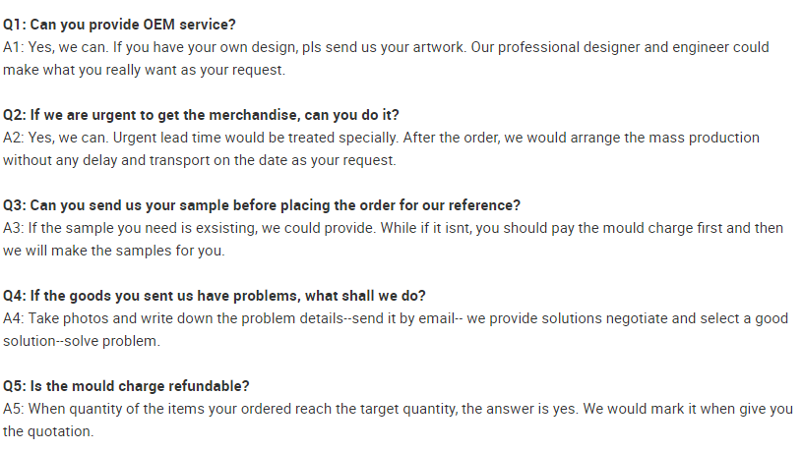This screenshot has height=451, width=803.
Task: Click the A2 line about urgent lead time
Action: click(x=382, y=138)
